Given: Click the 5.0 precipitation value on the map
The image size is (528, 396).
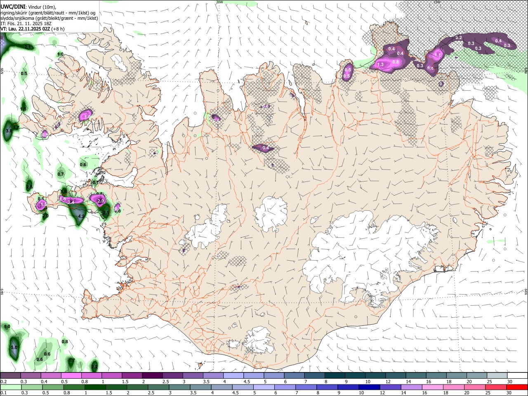Looking at the screenshot, I should (14, 348).
